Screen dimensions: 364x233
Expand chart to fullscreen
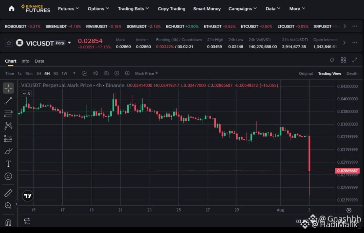coord(355,60)
